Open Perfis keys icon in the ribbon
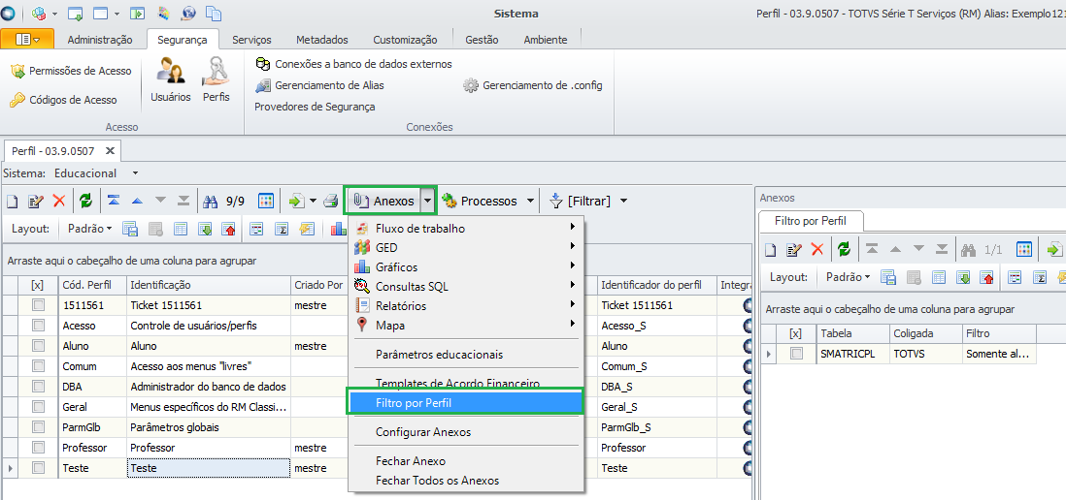 (x=217, y=78)
